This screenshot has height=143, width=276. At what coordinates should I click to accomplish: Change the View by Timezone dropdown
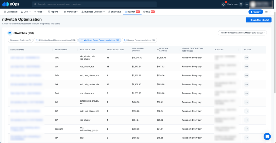tap(242, 33)
